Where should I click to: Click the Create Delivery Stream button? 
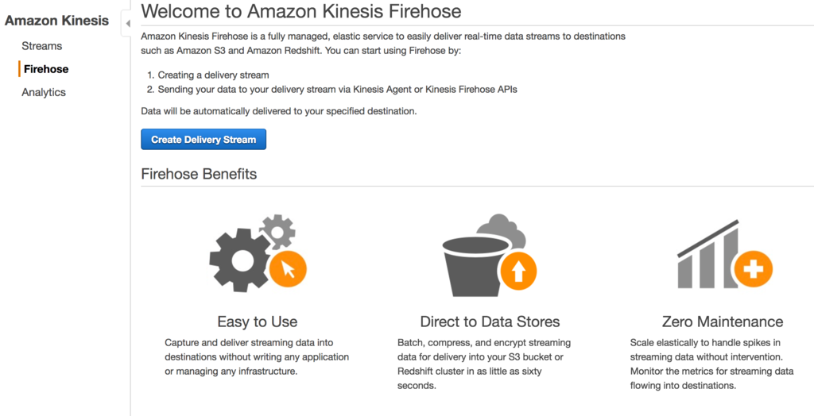203,140
